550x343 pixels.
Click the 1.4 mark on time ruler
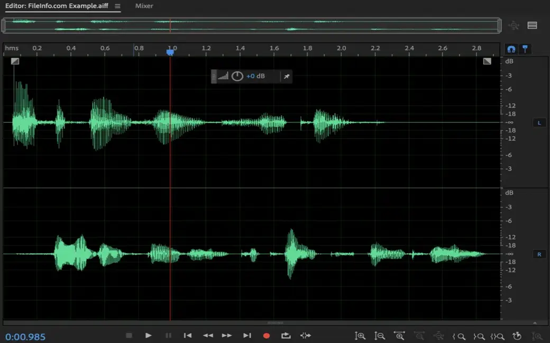pos(240,48)
